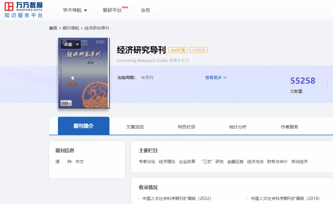Image resolution: width=333 pixels, height=204 pixels.
Task: Click the 中文 language value
Action: (80, 162)
